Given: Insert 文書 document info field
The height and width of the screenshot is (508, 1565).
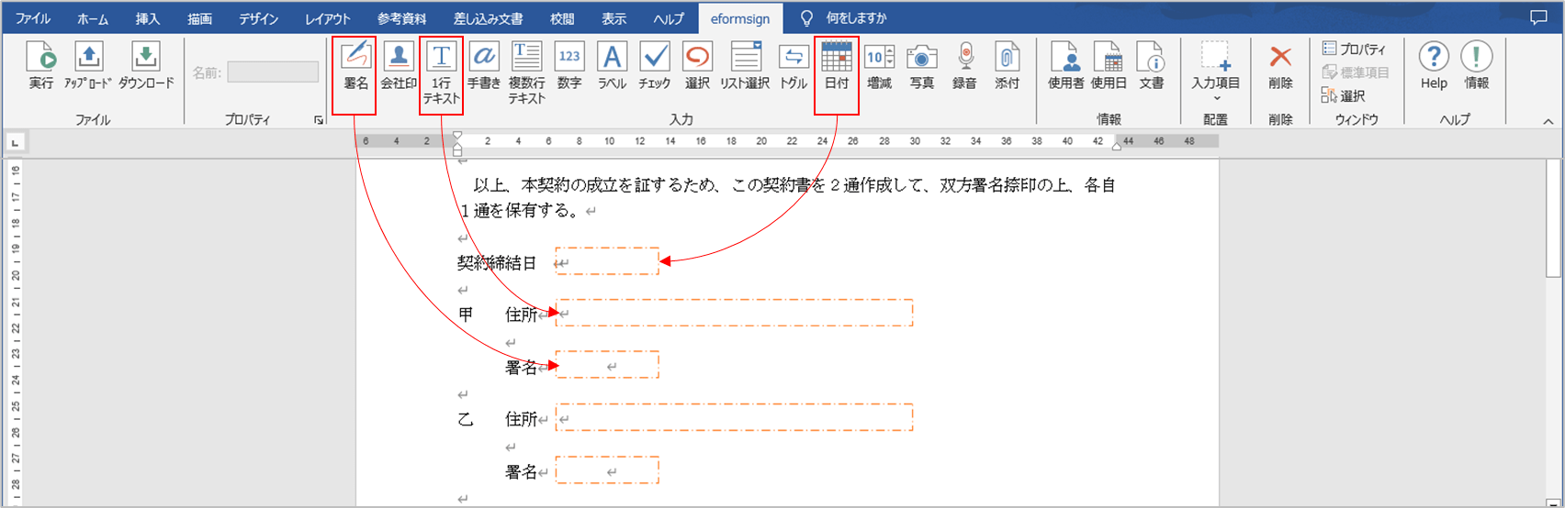Looking at the screenshot, I should pyautogui.click(x=1152, y=65).
